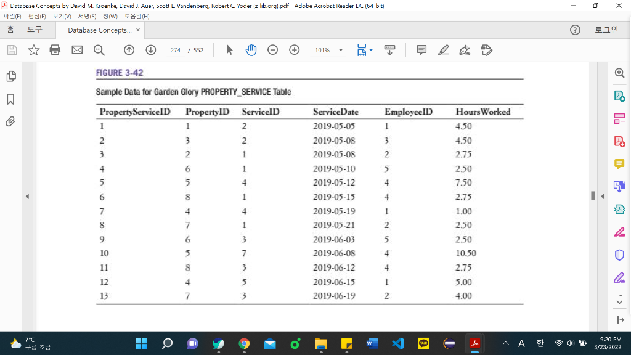Open Visual Studio Code from the taskbar

(397, 343)
